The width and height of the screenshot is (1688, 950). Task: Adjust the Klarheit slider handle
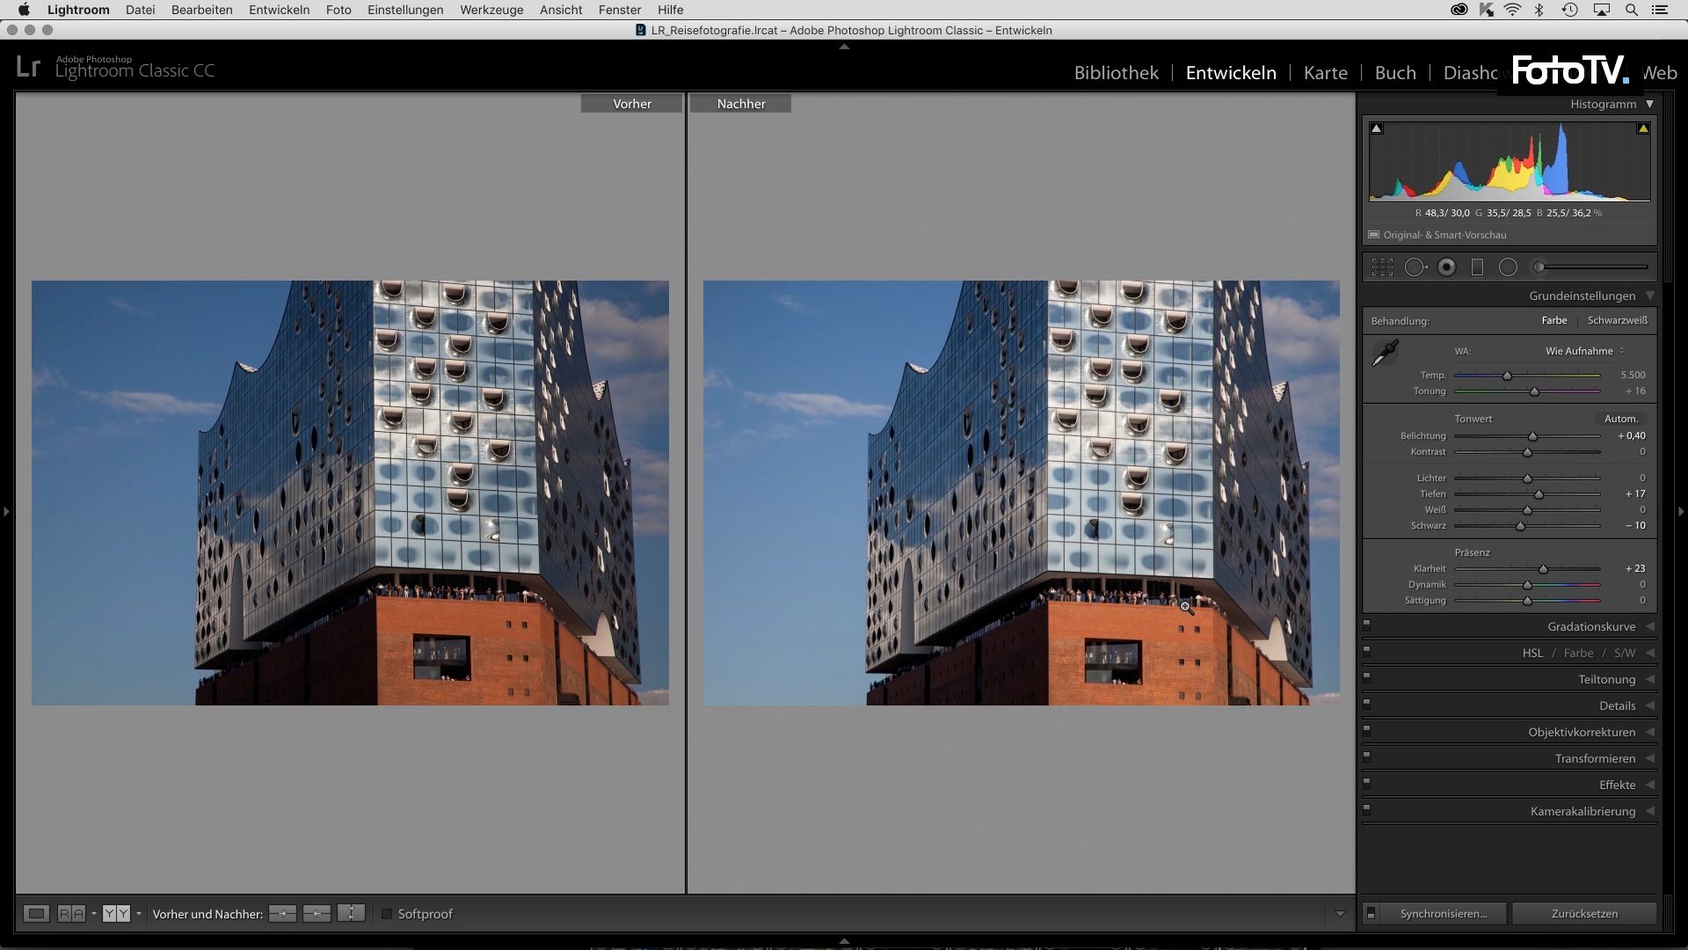[x=1543, y=569]
